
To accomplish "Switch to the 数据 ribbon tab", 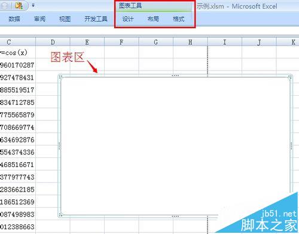I will click(x=14, y=19).
